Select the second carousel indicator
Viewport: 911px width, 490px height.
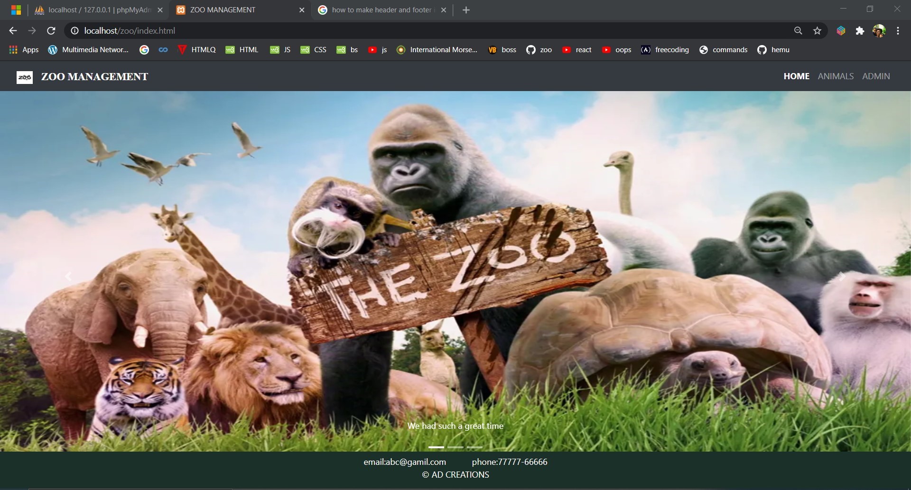click(x=455, y=446)
